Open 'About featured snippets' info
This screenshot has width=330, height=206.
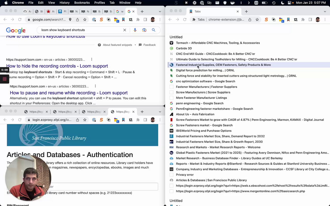(115, 45)
